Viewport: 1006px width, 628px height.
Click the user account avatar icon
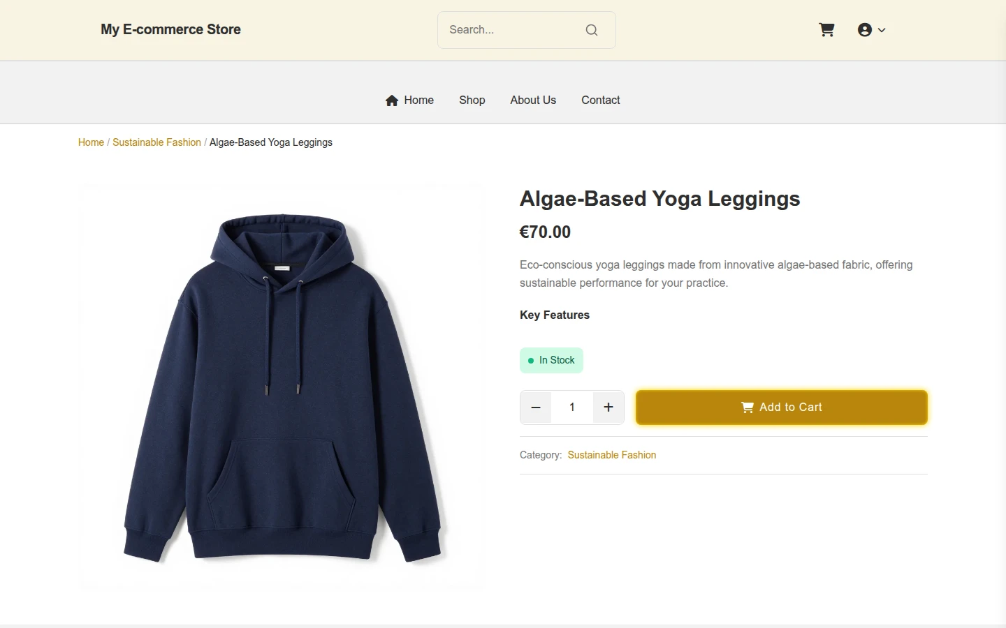[865, 30]
